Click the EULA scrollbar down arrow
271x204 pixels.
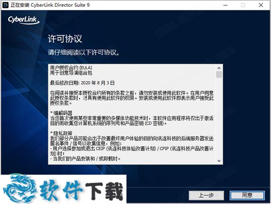219,161
